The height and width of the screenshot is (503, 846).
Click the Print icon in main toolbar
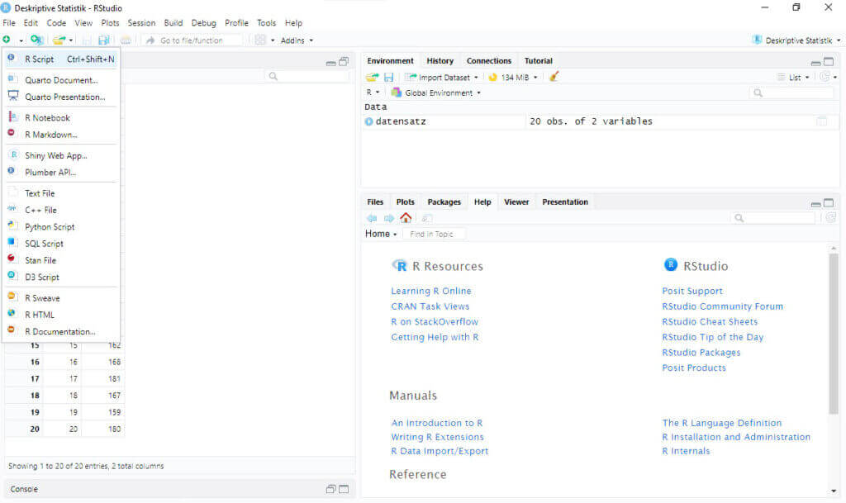point(126,40)
